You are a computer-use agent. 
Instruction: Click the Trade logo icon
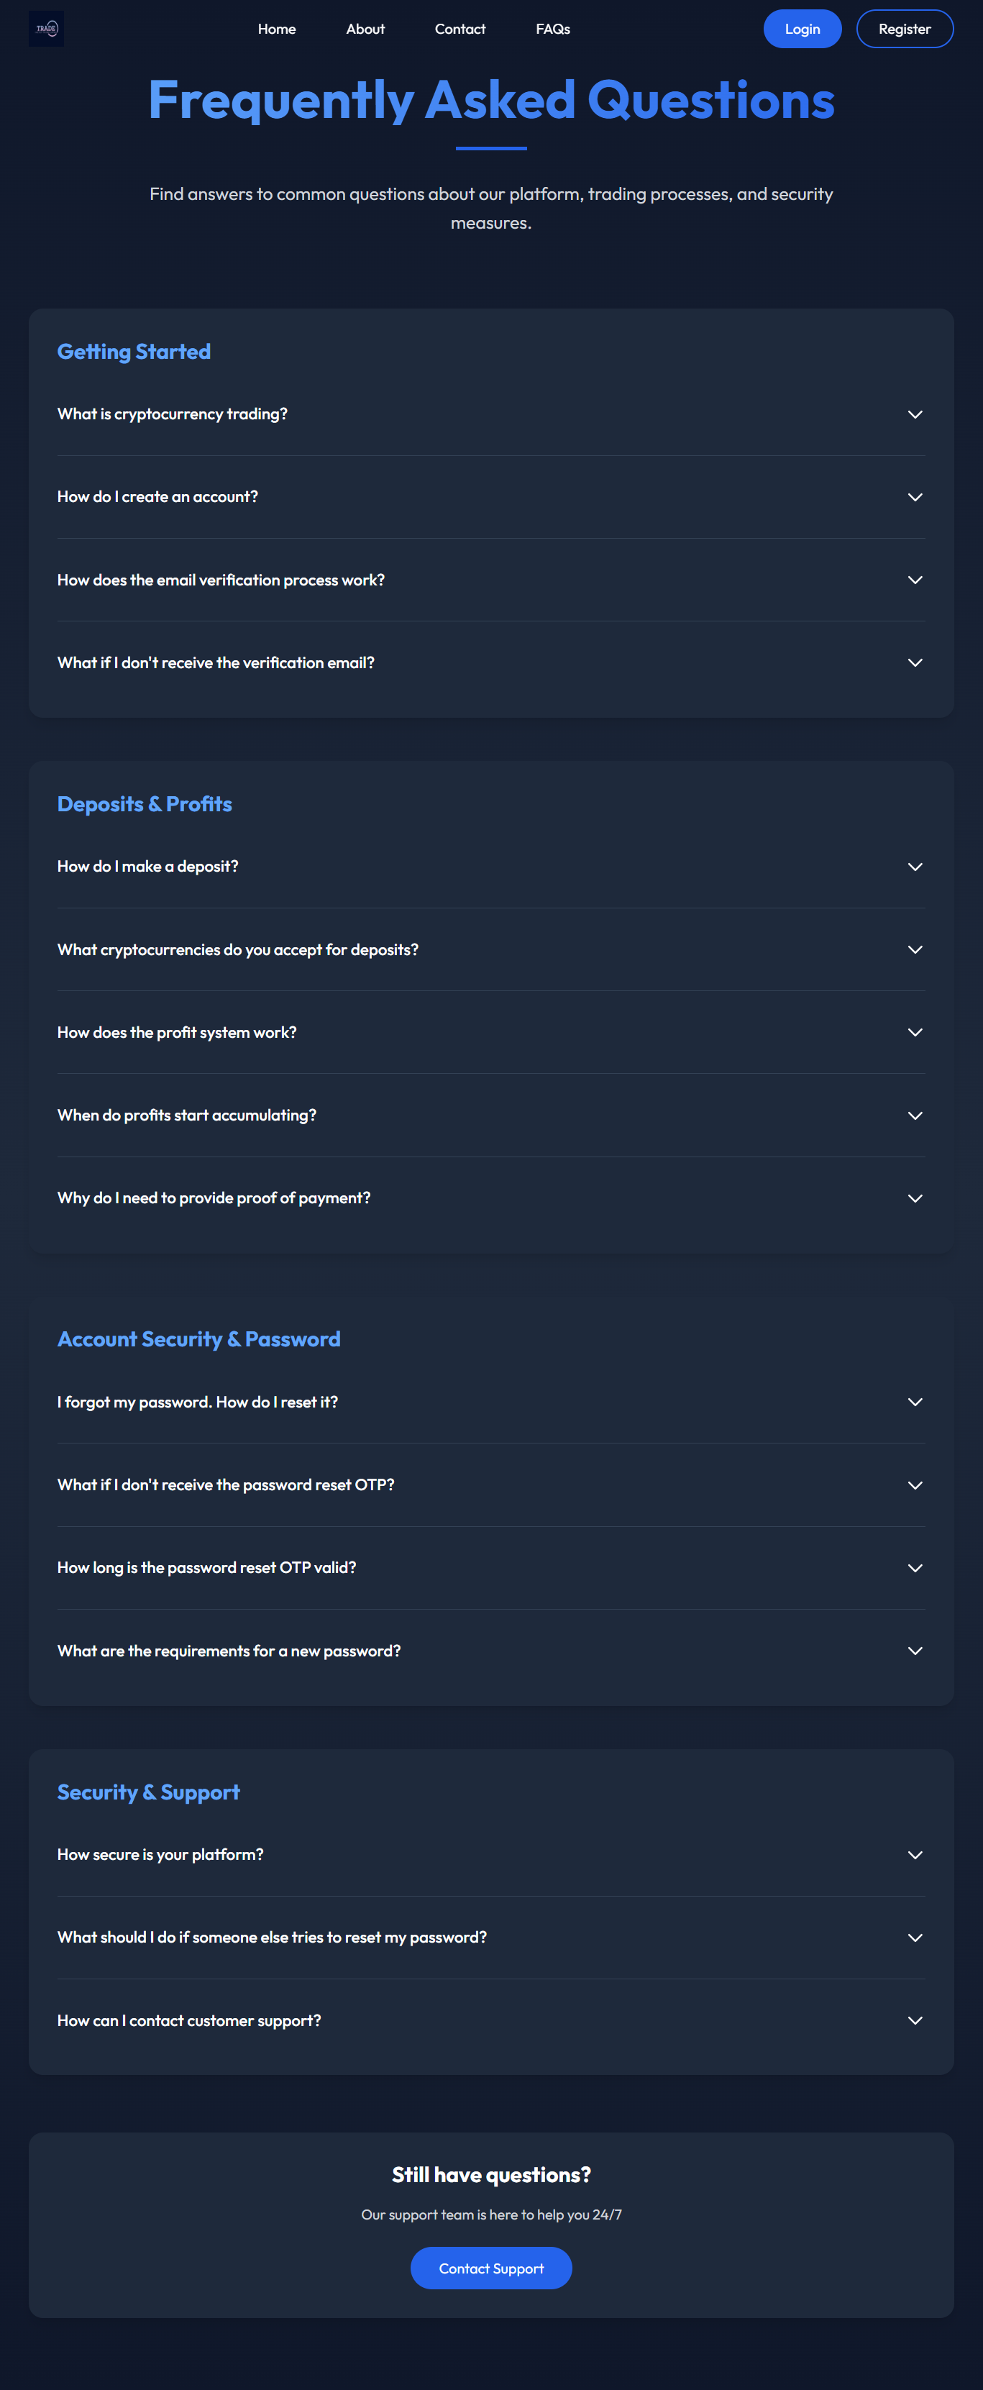coord(46,29)
